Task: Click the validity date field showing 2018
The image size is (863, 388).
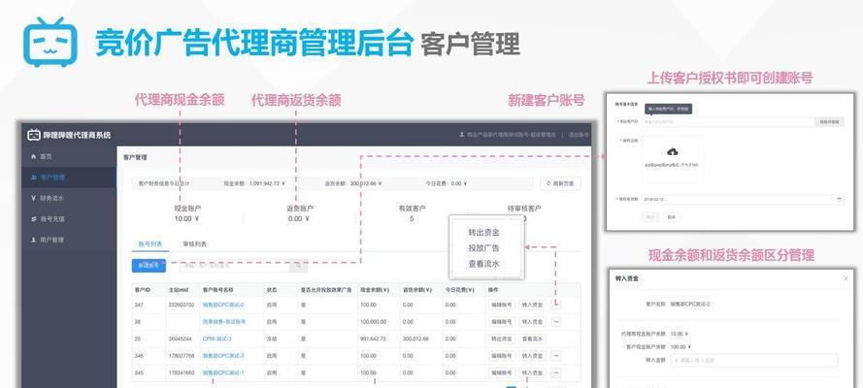Action: coord(743,199)
